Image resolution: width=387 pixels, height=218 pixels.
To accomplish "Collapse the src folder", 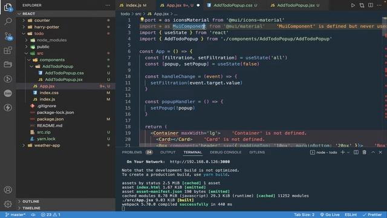I will pos(40,53).
